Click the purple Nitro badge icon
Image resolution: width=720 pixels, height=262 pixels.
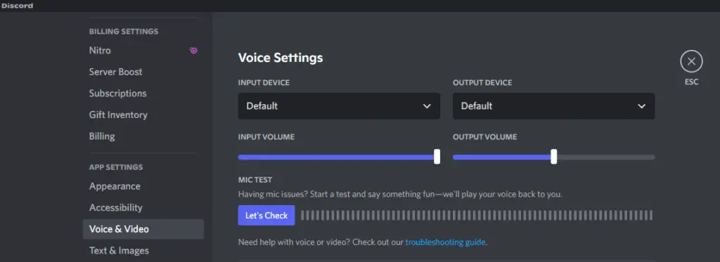[193, 51]
